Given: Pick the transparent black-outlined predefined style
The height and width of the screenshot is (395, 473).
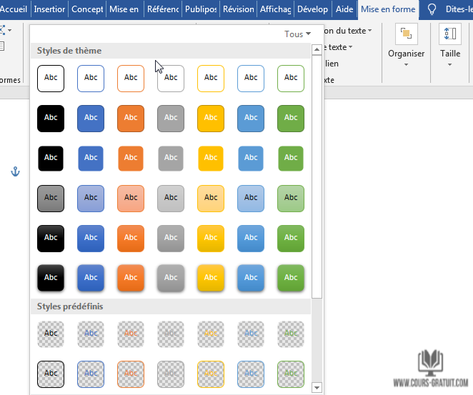Looking at the screenshot, I should coord(51,373).
